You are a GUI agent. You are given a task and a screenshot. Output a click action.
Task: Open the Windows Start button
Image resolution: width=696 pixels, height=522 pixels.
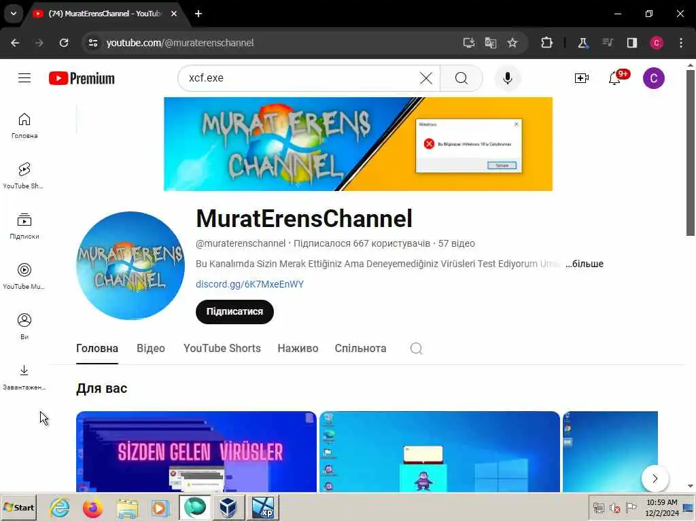tap(18, 508)
